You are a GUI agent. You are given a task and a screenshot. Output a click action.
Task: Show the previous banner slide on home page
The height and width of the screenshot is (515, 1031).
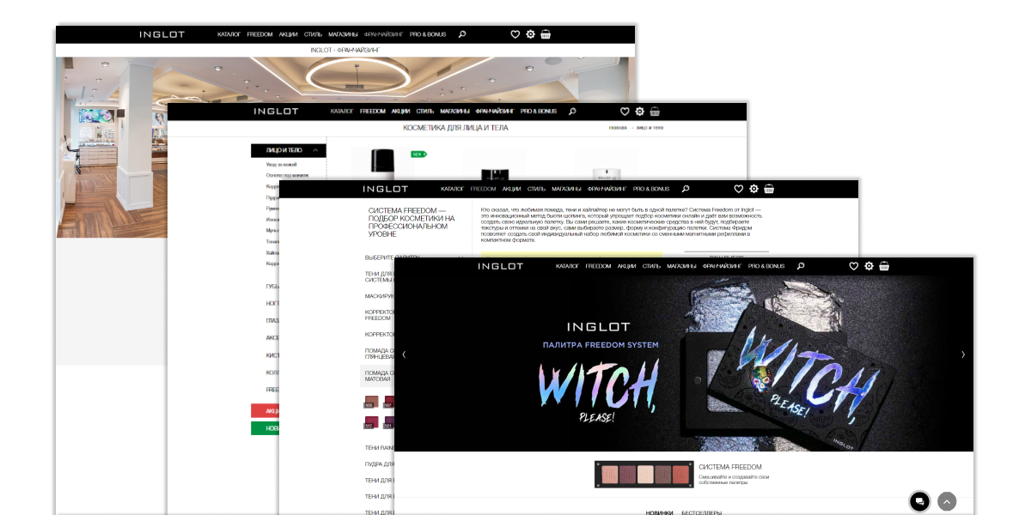(404, 354)
